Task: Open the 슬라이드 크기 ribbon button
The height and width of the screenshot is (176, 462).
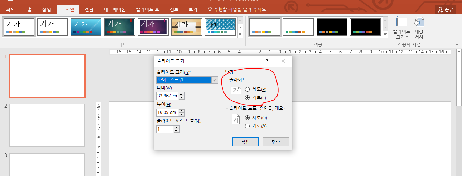Action: [401, 28]
